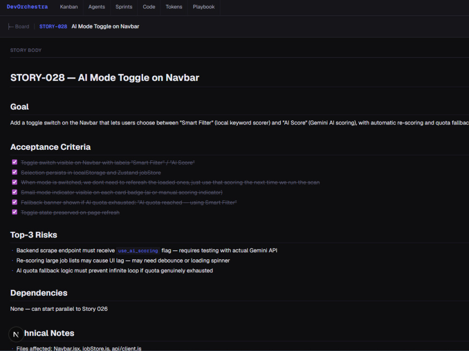Select the 'Acceptance Criteria' heading
The height and width of the screenshot is (351, 469).
pyautogui.click(x=50, y=147)
